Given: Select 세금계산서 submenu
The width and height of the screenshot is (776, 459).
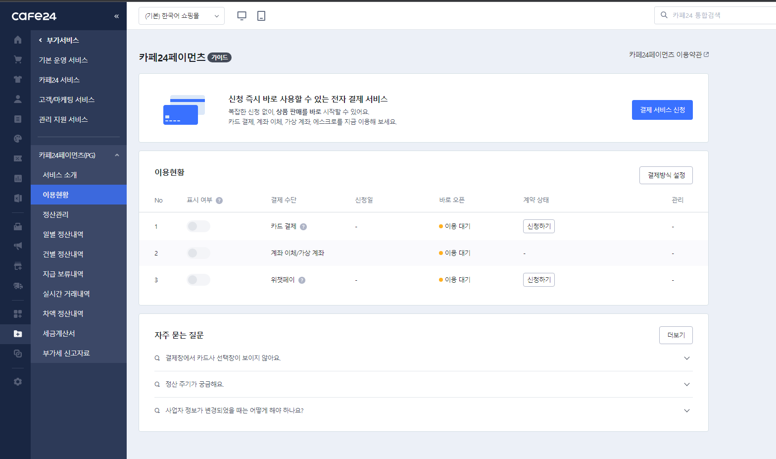Looking at the screenshot, I should coord(59,333).
